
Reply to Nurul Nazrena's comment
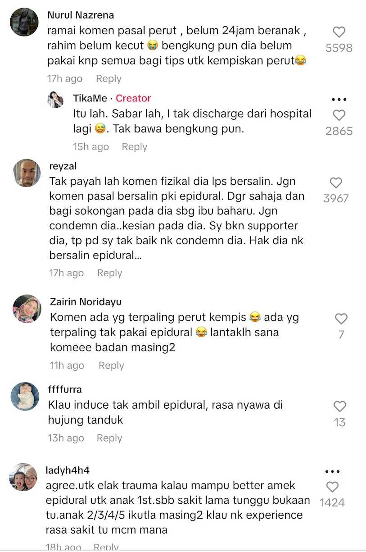pyautogui.click(x=108, y=78)
